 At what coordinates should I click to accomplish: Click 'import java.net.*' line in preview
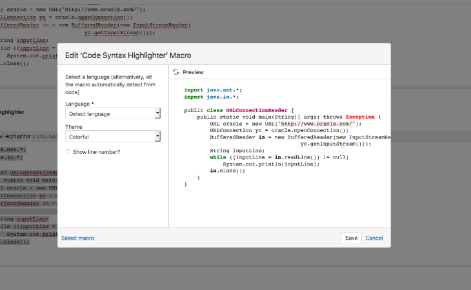coord(212,90)
